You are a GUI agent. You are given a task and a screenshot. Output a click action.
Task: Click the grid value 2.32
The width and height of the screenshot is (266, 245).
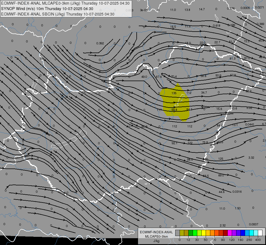tap(223, 225)
